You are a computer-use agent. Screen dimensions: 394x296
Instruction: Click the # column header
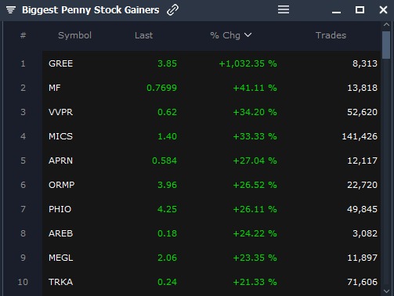[23, 35]
